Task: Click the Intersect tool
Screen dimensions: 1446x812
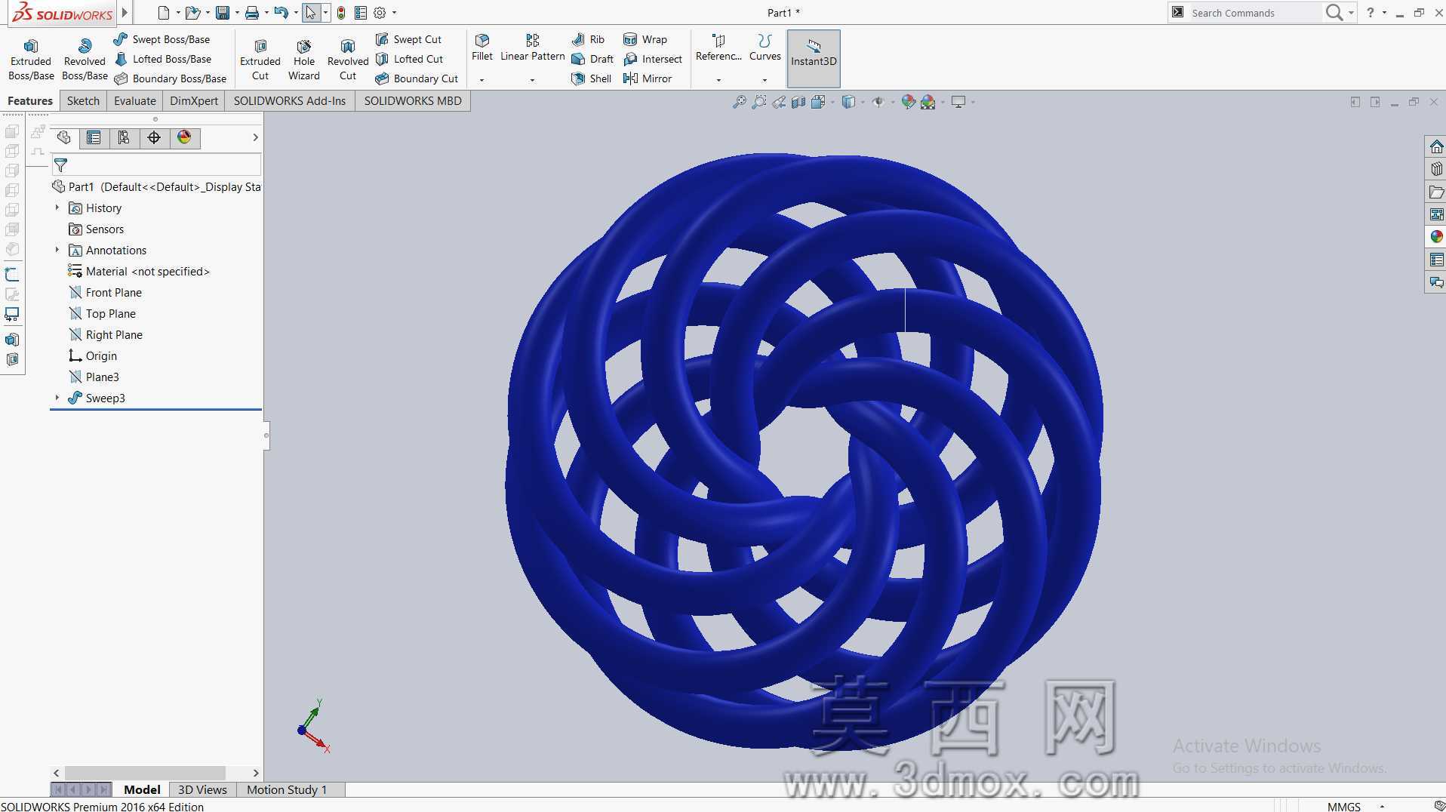Action: coord(653,59)
